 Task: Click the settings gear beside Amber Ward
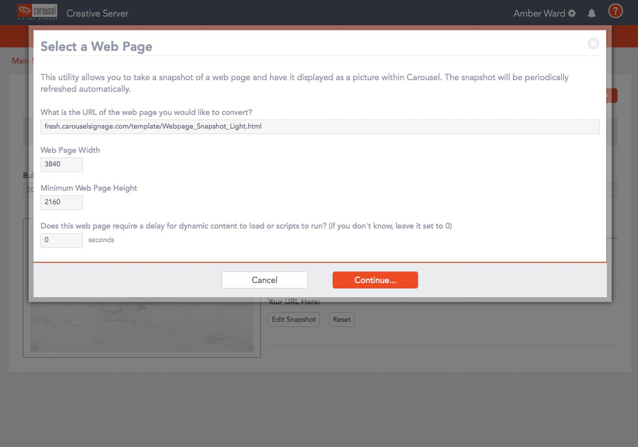[572, 13]
